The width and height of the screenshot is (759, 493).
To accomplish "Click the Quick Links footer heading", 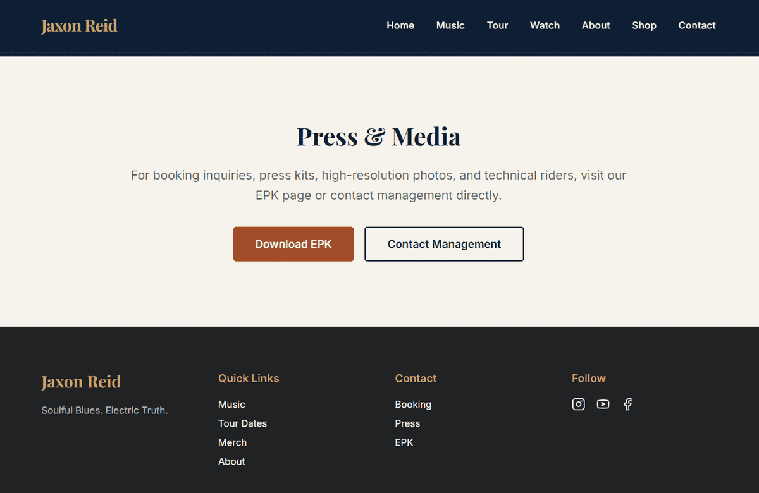I will click(x=249, y=379).
